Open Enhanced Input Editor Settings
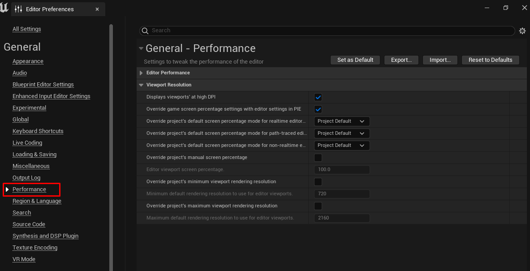 tap(52, 96)
